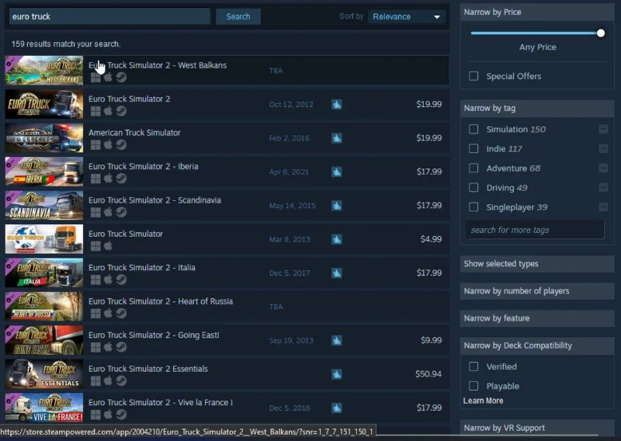621x441 pixels.
Task: Open the American Truck Simulator title
Action: [x=134, y=133]
